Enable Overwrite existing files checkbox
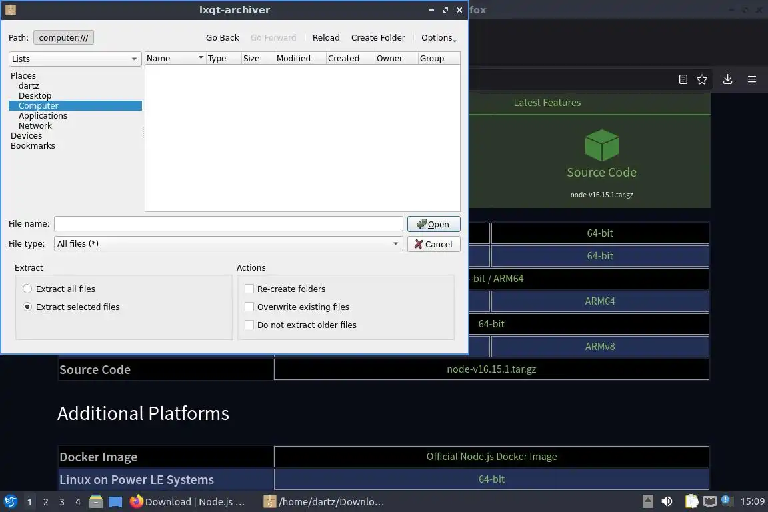 (x=249, y=307)
